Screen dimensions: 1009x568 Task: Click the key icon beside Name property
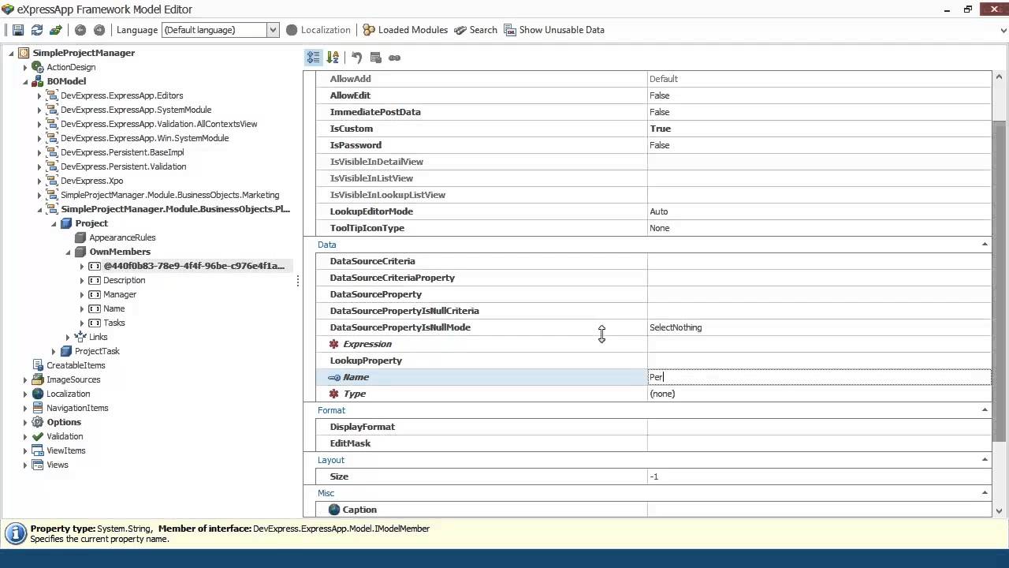tap(334, 377)
